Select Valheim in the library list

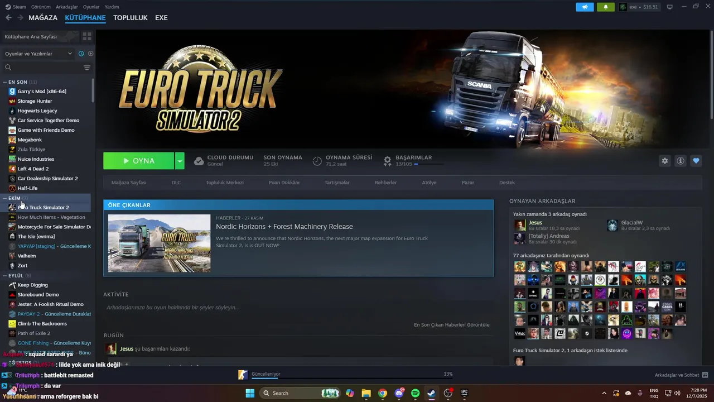(26, 256)
